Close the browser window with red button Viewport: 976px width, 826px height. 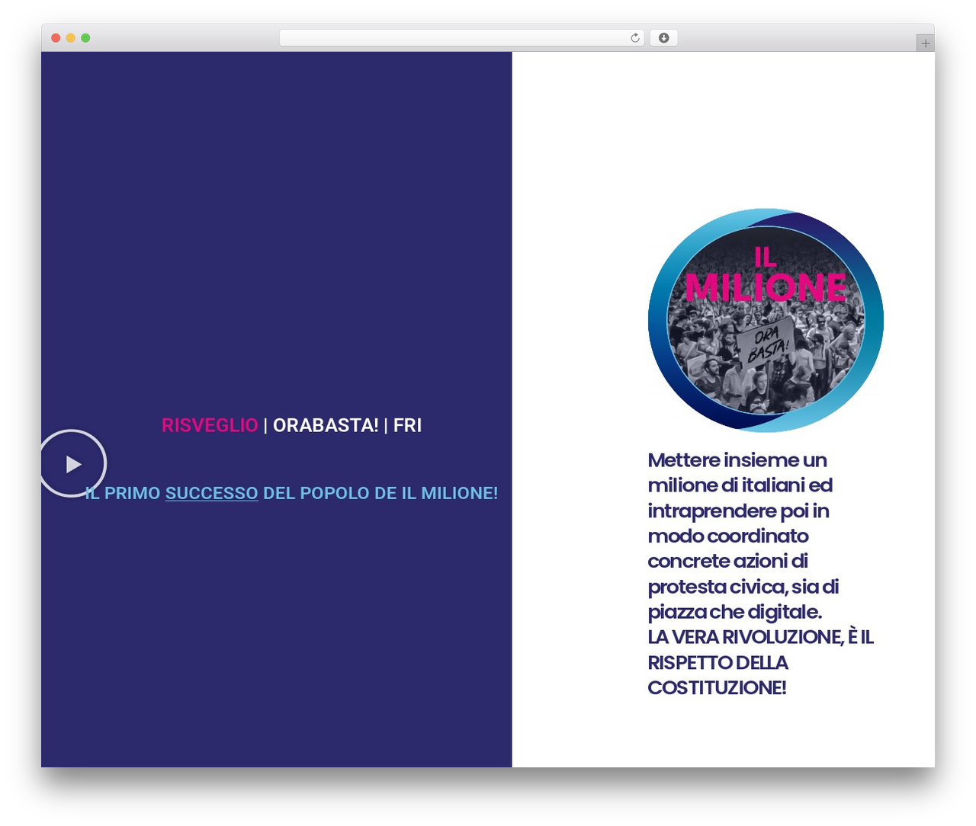(x=56, y=38)
